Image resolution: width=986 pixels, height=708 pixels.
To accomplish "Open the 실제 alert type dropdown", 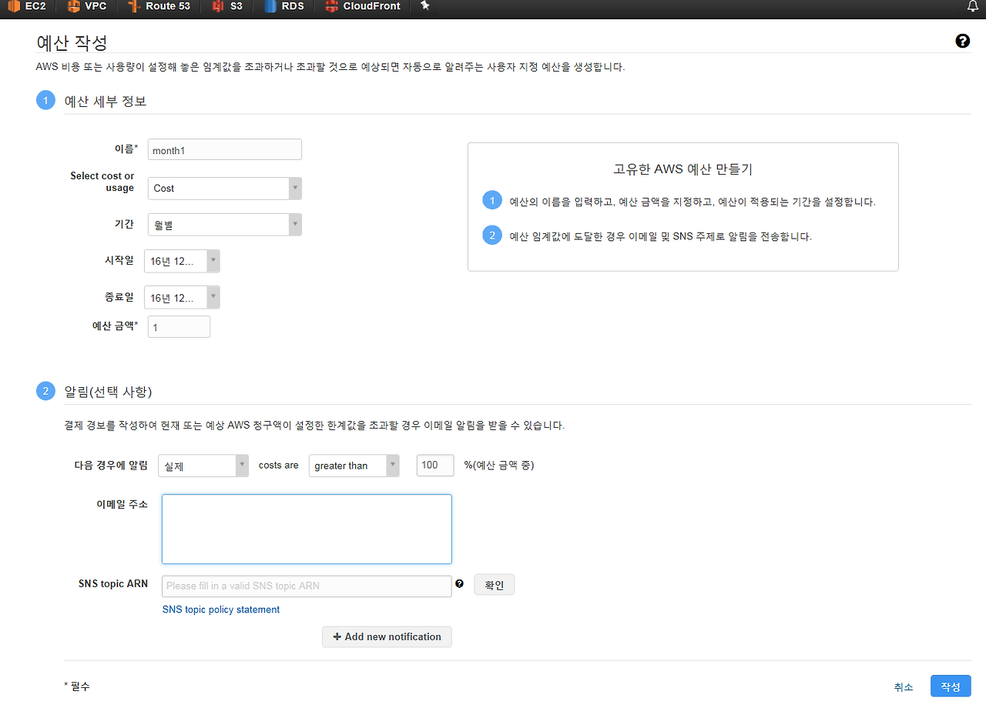I will pyautogui.click(x=203, y=466).
